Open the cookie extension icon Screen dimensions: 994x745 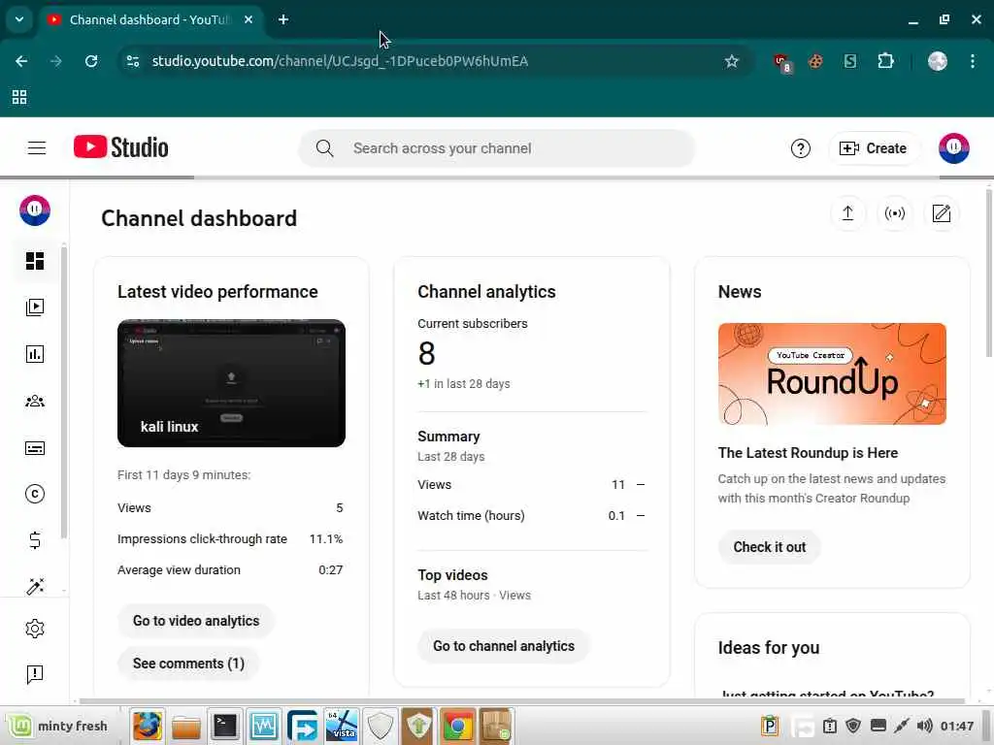pyautogui.click(x=815, y=61)
